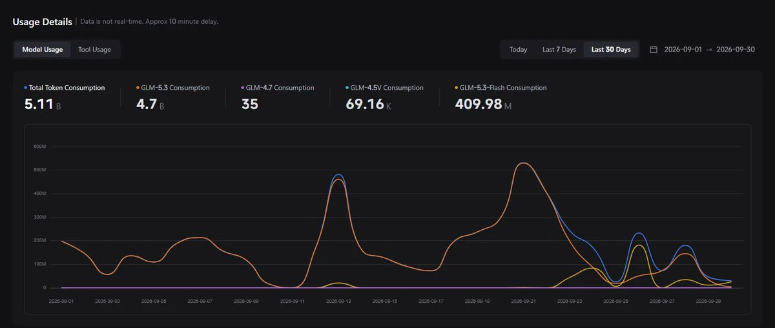The height and width of the screenshot is (328, 775).
Task: Click the 2026-09-25 x-axis label
Action: click(x=615, y=301)
